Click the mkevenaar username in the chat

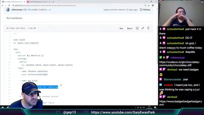(178, 57)
